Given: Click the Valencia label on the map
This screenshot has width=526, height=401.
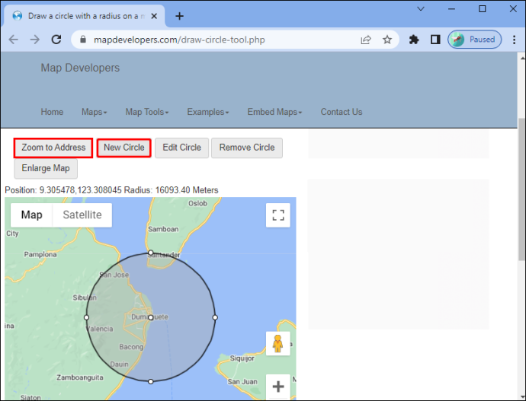Looking at the screenshot, I should [100, 329].
